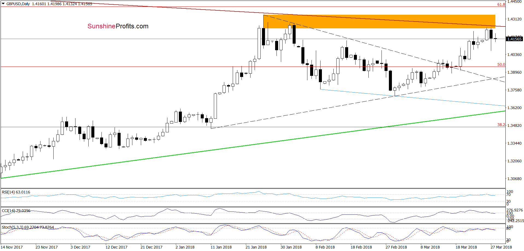Click the SunshineProfits.com label on chart
This screenshot has width=524, height=251.
click(118, 26)
